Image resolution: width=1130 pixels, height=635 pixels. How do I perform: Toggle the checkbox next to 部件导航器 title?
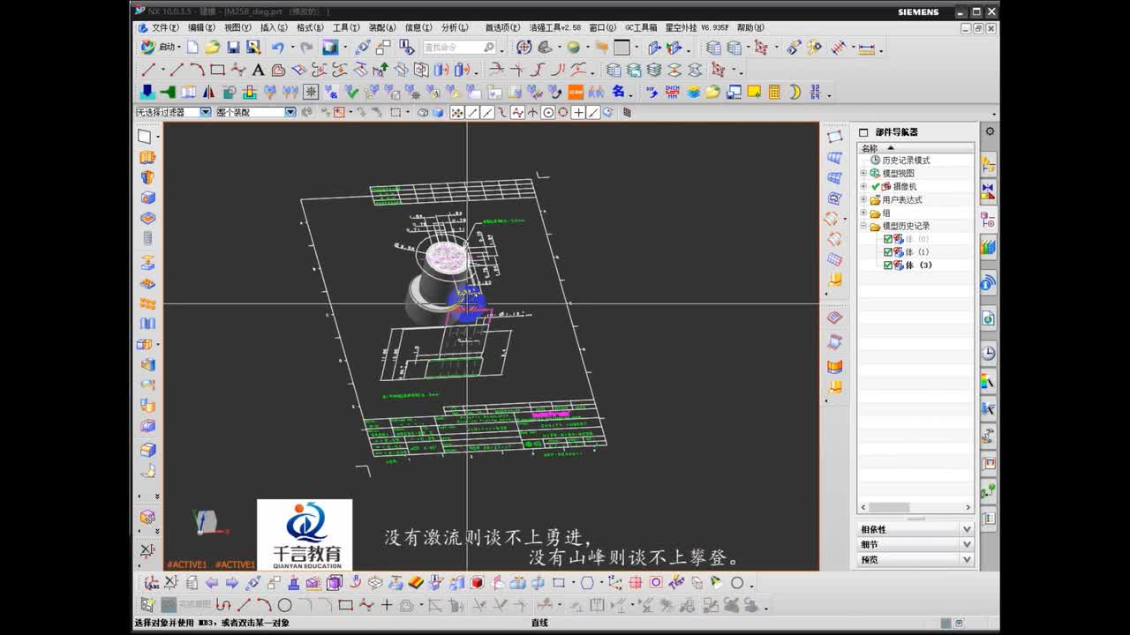tap(864, 132)
